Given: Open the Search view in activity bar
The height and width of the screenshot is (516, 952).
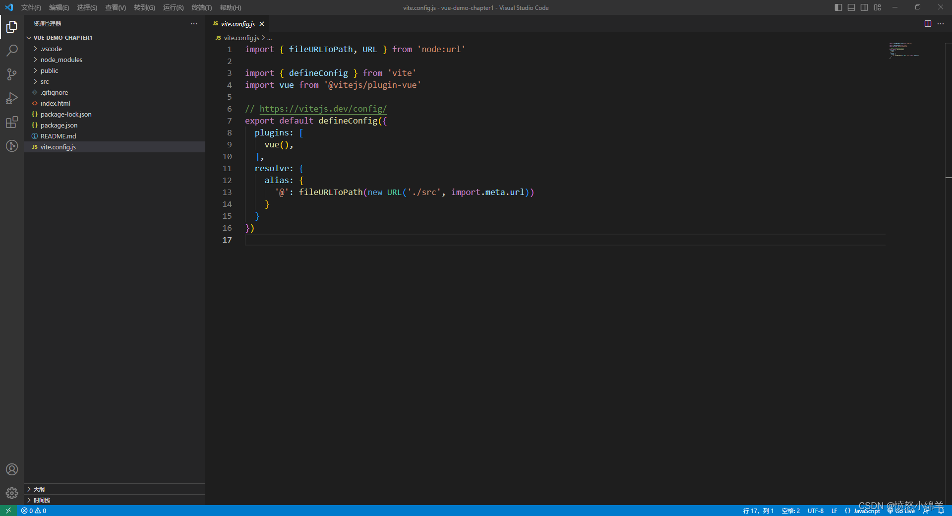Looking at the screenshot, I should pos(12,51).
